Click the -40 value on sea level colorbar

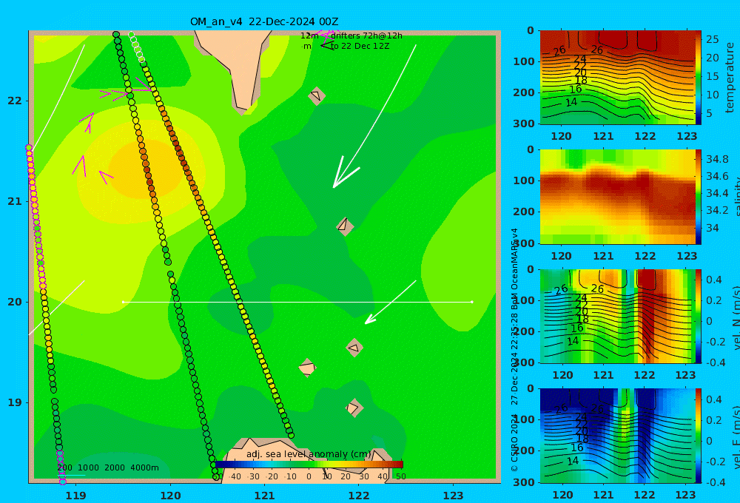coord(235,476)
